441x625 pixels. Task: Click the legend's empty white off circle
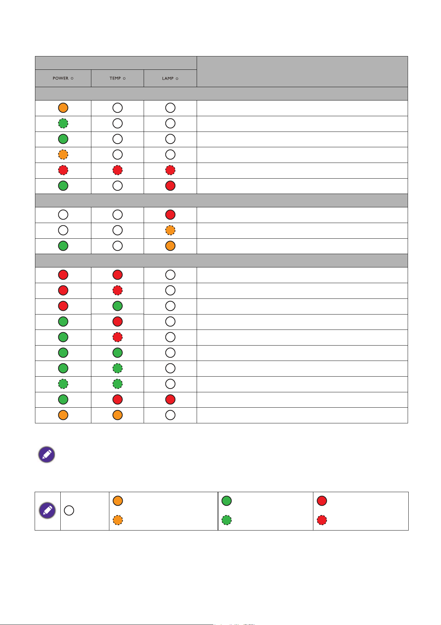coord(69,510)
